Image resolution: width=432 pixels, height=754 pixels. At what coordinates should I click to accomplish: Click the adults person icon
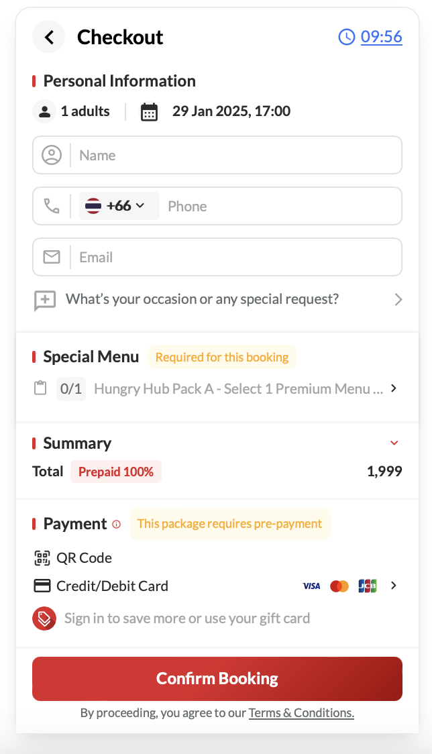44,111
